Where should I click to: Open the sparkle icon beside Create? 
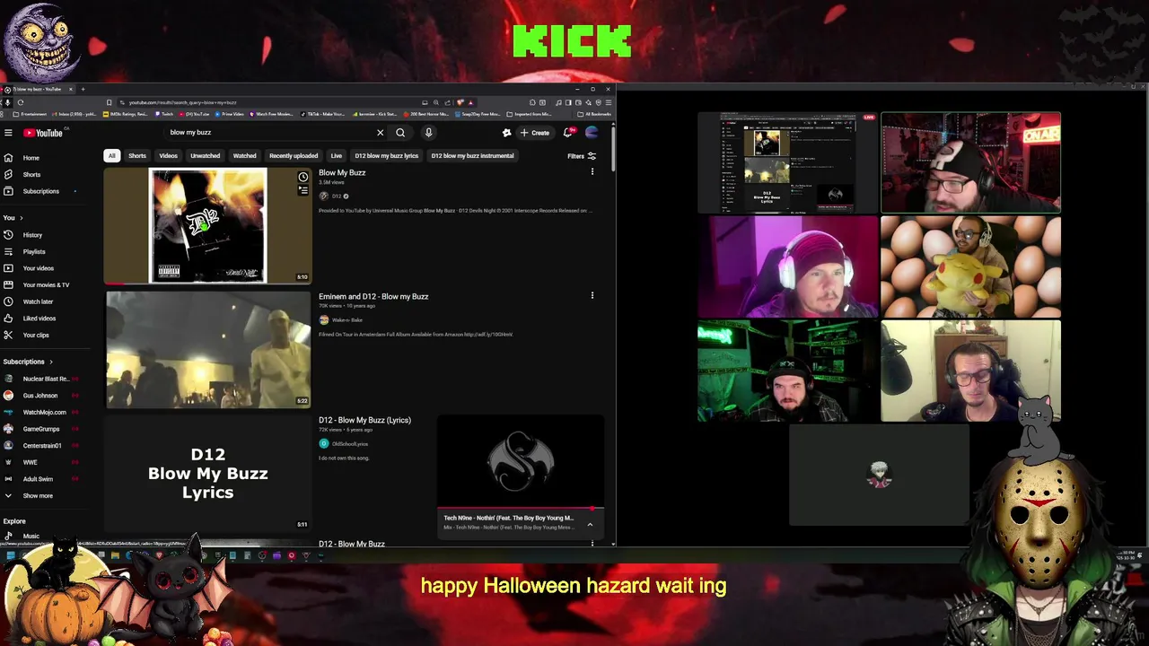pos(506,133)
